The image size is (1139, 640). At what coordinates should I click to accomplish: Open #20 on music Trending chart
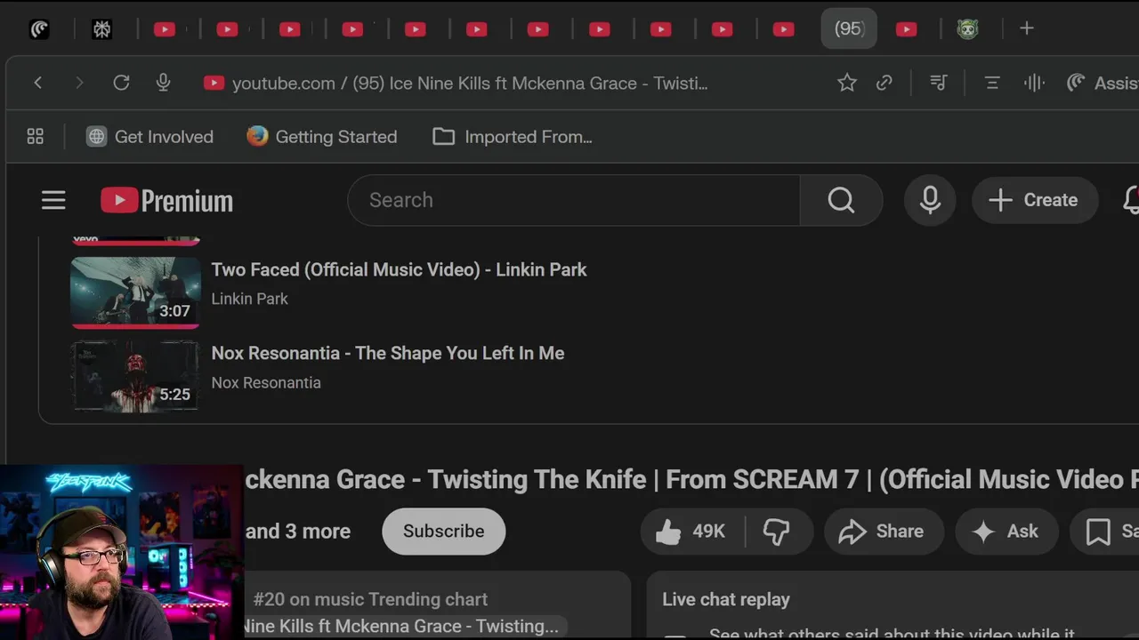370,599
